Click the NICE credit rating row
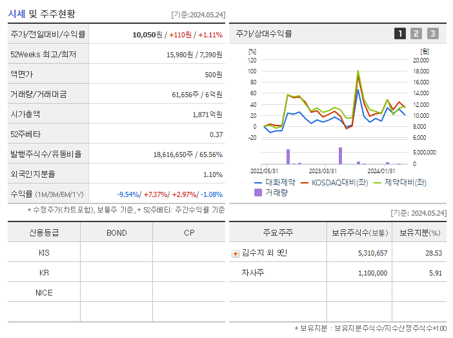The height and width of the screenshot is (338, 453). pyautogui.click(x=116, y=292)
